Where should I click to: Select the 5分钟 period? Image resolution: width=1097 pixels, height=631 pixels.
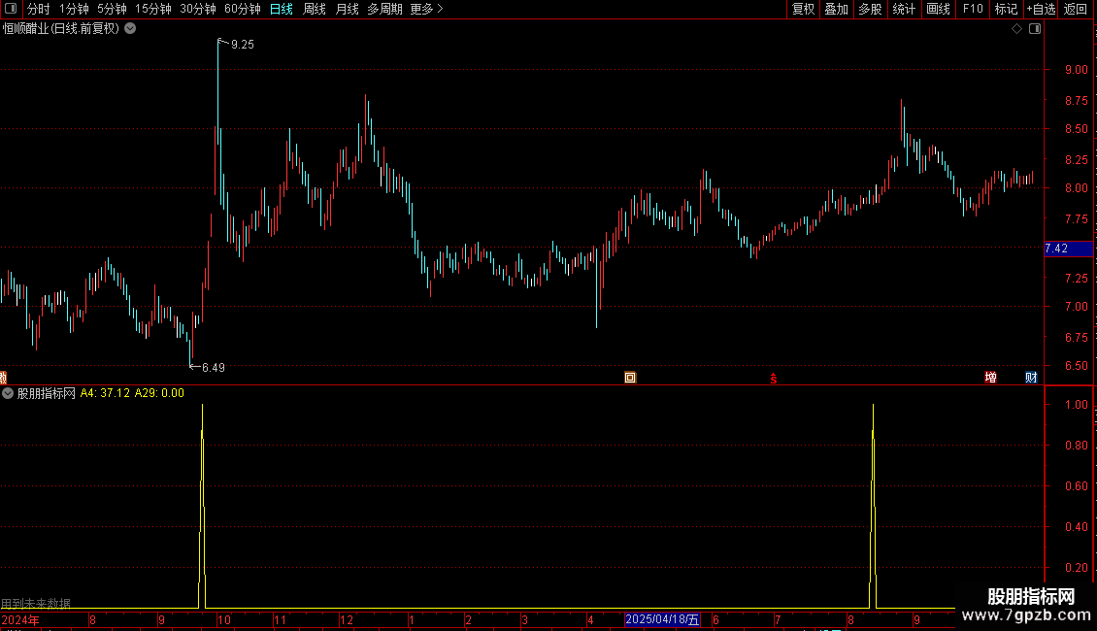112,9
